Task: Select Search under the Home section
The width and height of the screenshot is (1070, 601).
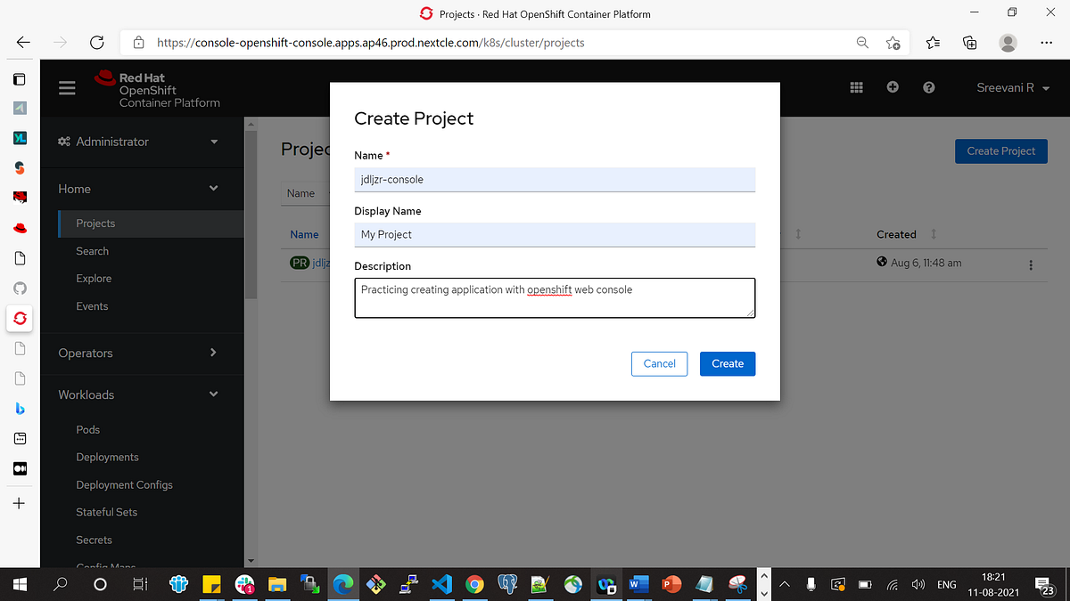Action: coord(92,250)
